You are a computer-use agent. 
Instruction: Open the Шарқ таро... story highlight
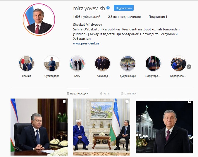pos(153,63)
